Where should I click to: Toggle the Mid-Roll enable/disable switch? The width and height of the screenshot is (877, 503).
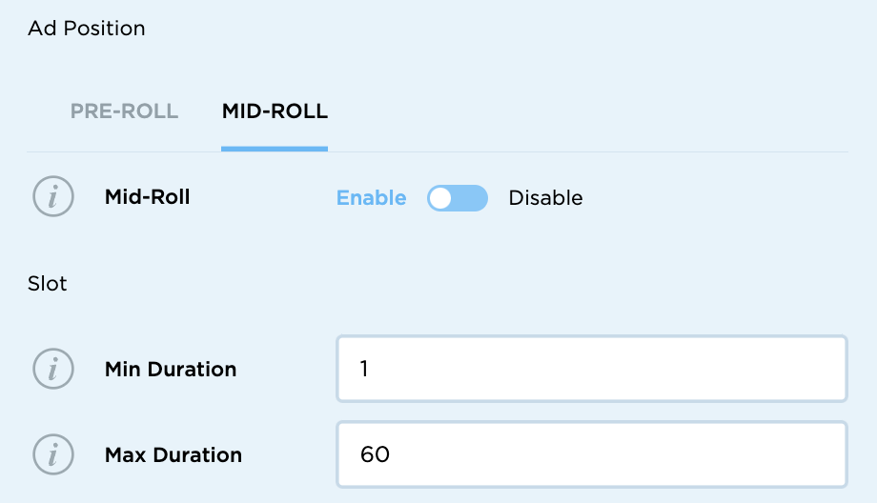(458, 198)
